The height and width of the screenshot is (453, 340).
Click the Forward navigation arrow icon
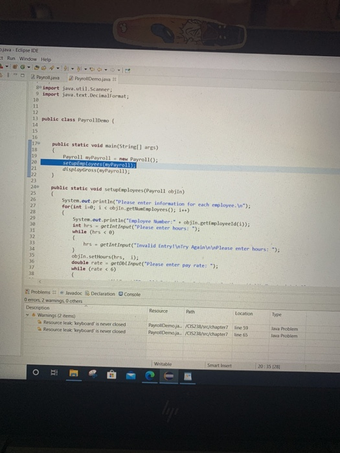pyautogui.click(x=113, y=70)
